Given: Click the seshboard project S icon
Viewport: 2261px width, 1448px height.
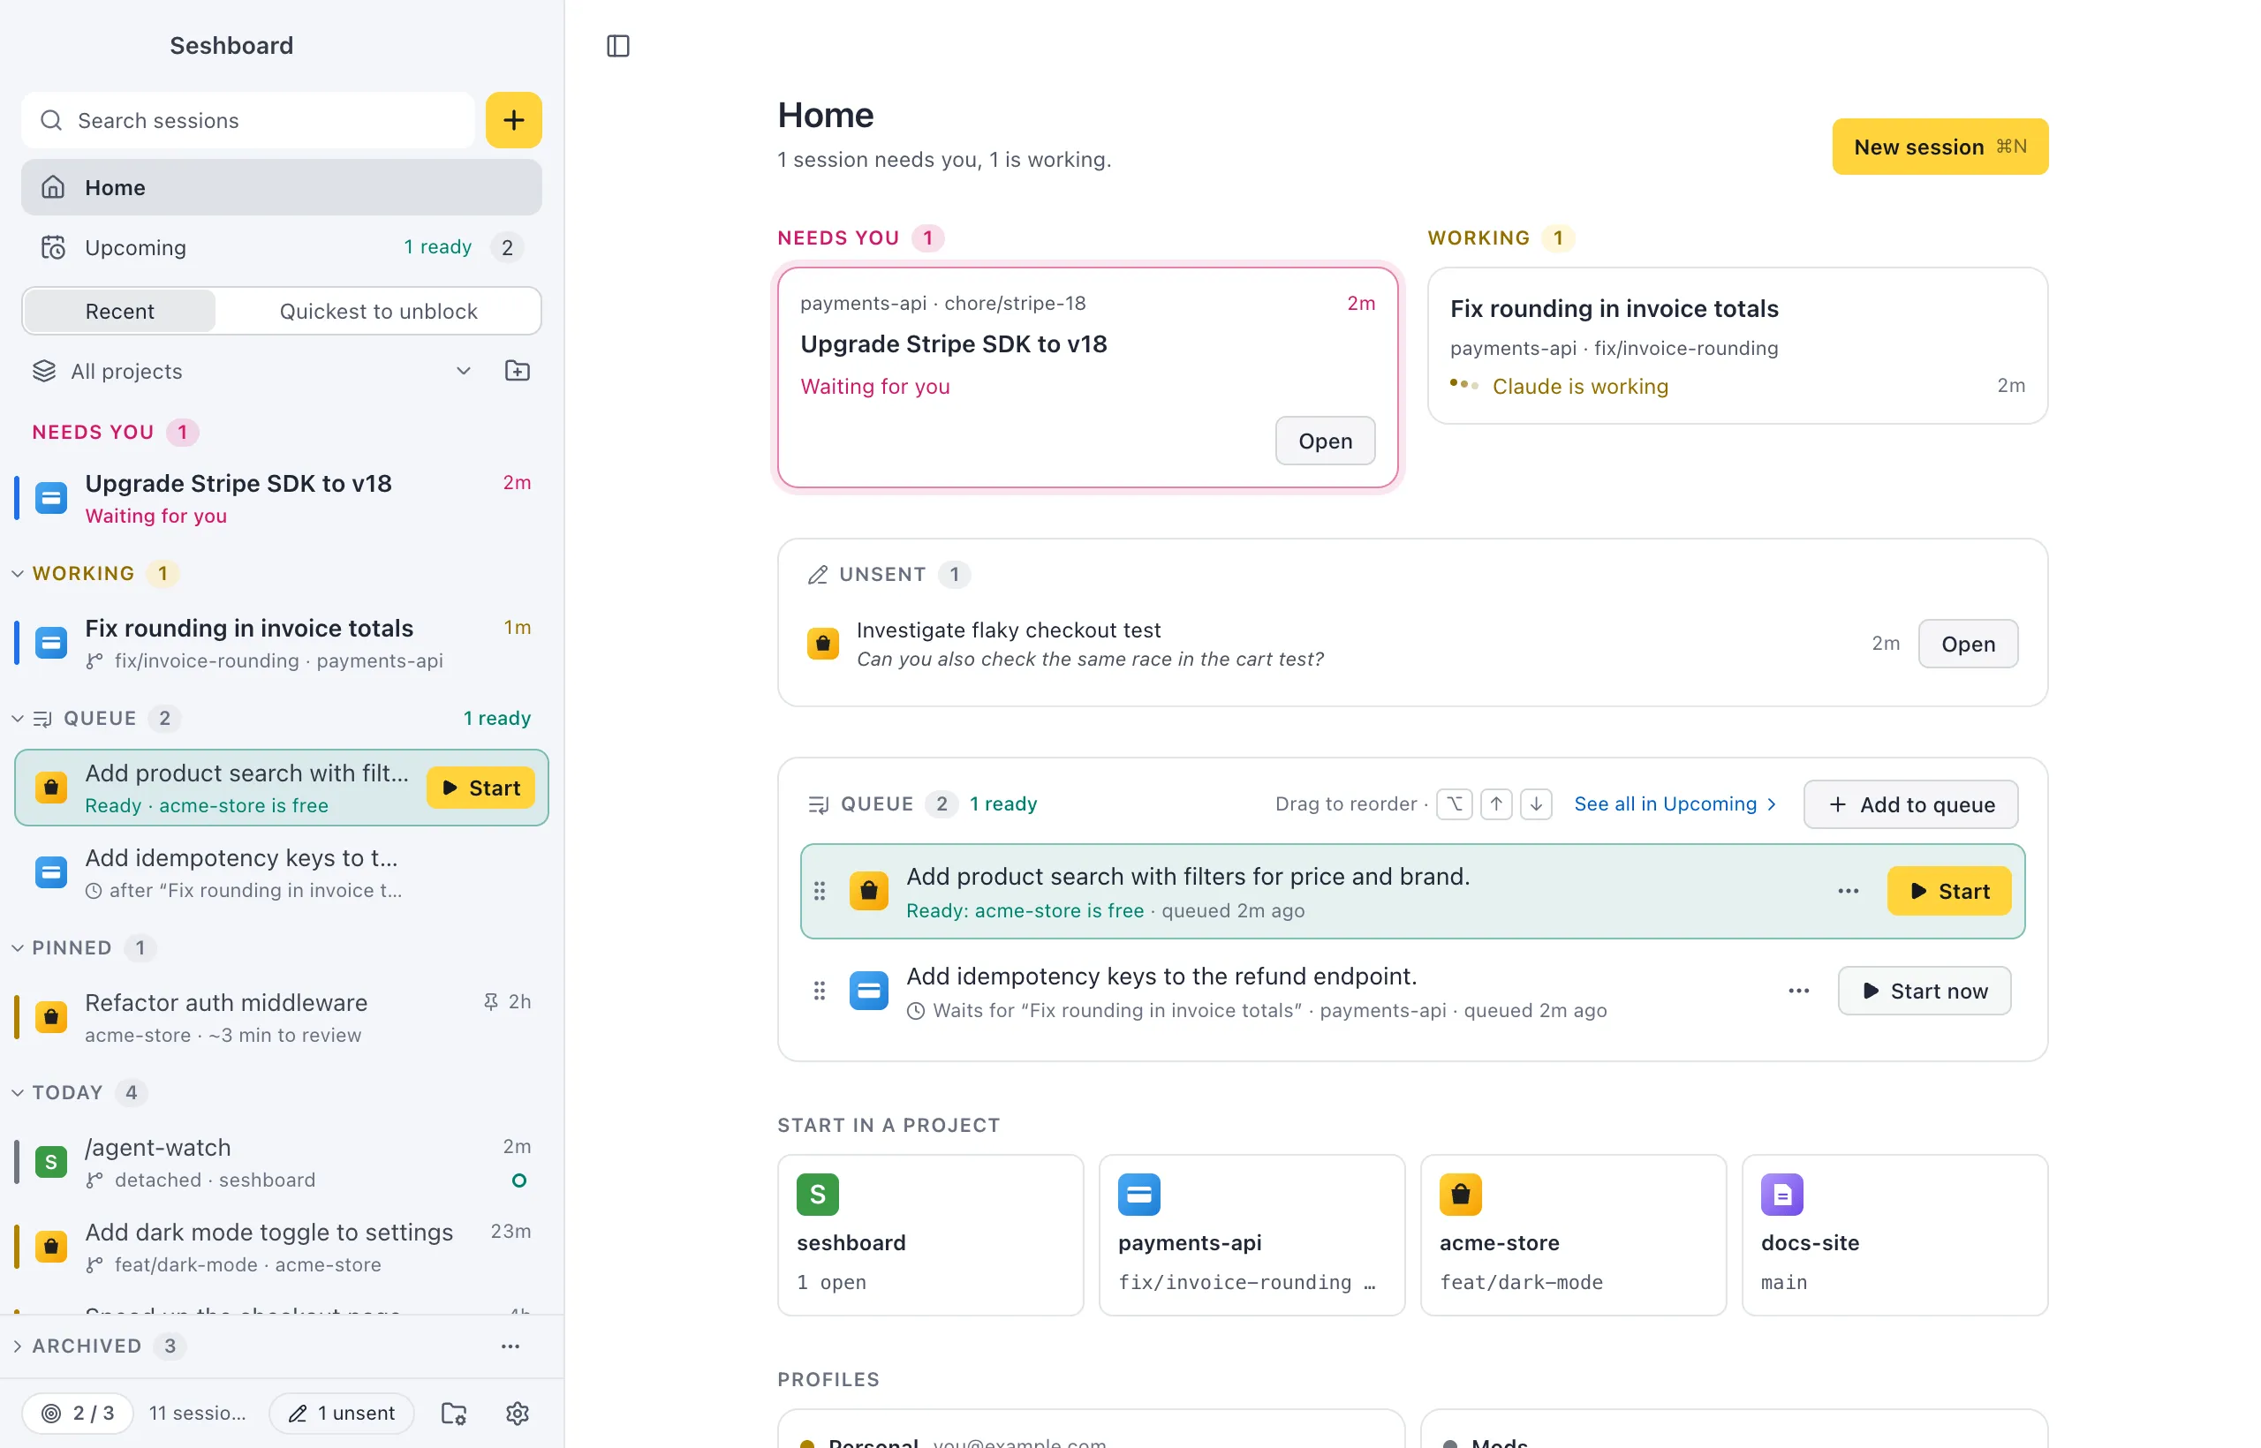Looking at the screenshot, I should pos(817,1194).
